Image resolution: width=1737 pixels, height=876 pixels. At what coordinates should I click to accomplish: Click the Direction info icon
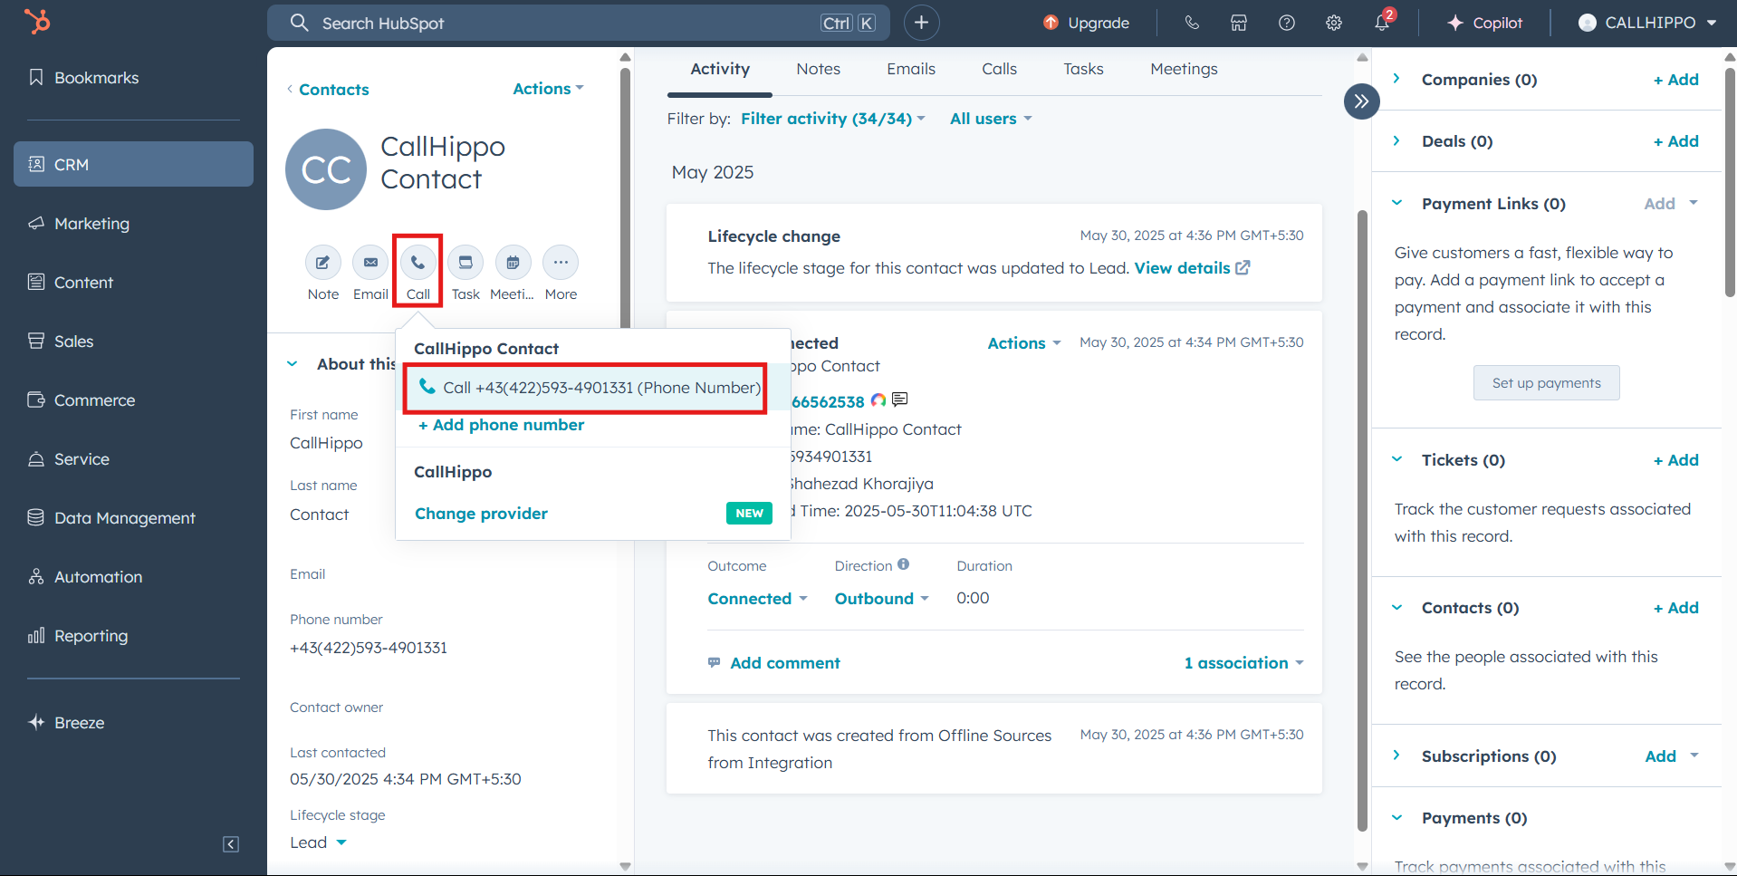coord(903,564)
